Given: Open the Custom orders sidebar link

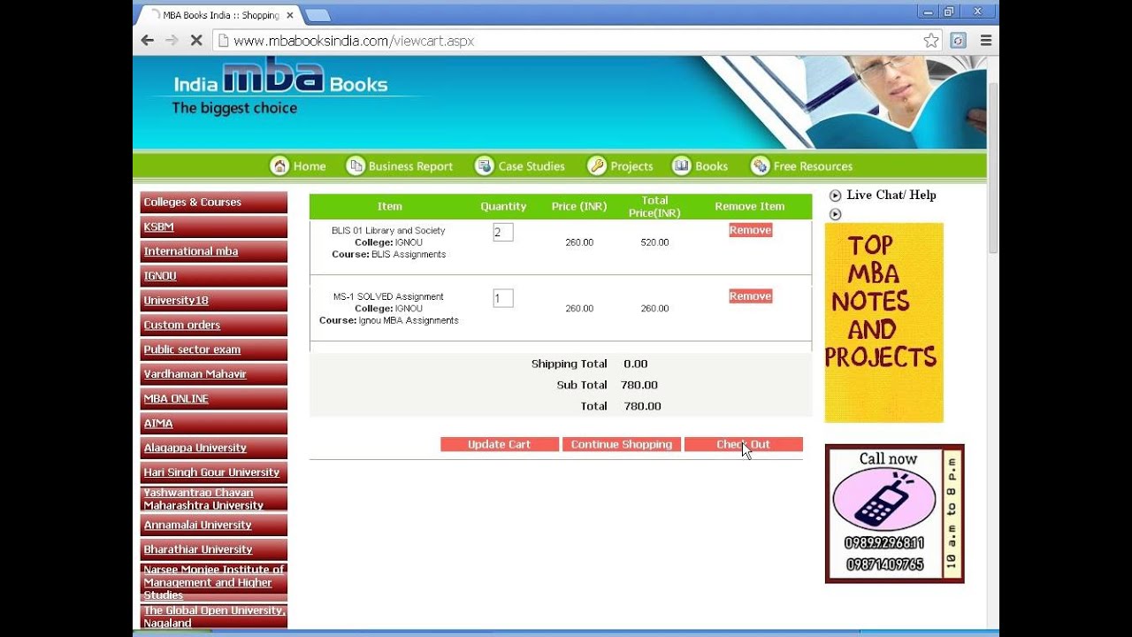Looking at the screenshot, I should 214,326.
